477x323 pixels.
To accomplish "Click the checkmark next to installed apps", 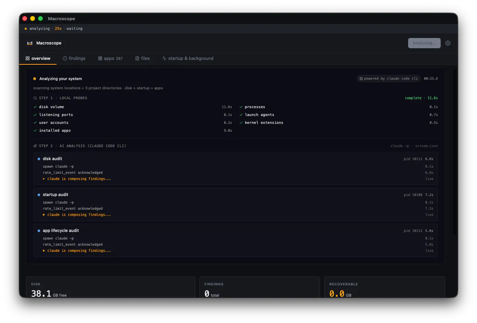I will (x=35, y=131).
